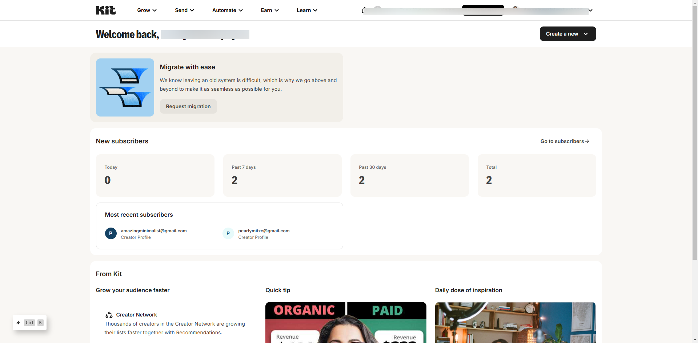Click the "Most recent subscribers" heading
Viewport: 698px width, 343px height.
(x=139, y=215)
